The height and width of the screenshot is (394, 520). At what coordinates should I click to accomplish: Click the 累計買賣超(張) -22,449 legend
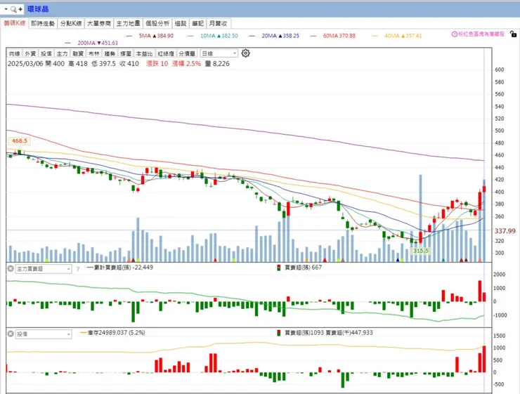pyautogui.click(x=120, y=268)
